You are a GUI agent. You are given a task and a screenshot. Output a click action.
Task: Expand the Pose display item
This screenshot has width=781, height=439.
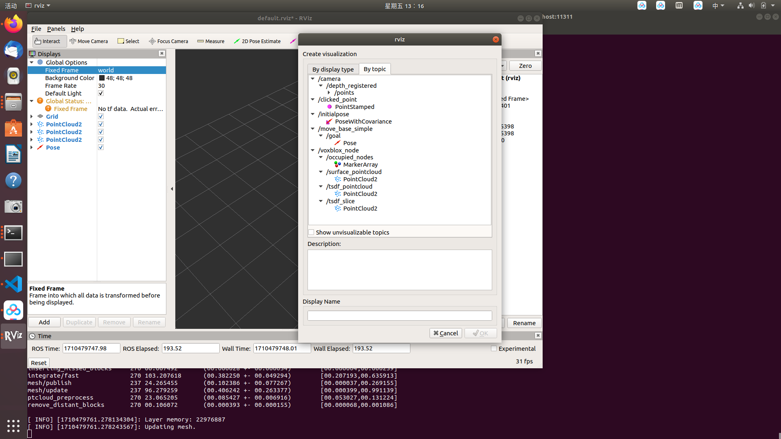[32, 148]
